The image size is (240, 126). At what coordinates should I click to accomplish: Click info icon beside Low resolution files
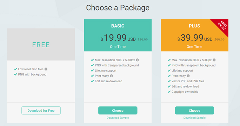click(x=46, y=69)
